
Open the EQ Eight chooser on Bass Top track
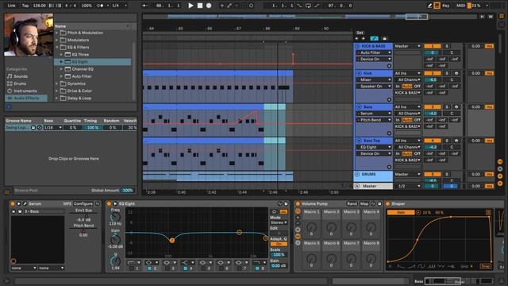click(374, 147)
